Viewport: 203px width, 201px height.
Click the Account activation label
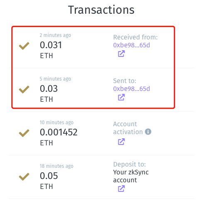[x=128, y=128]
